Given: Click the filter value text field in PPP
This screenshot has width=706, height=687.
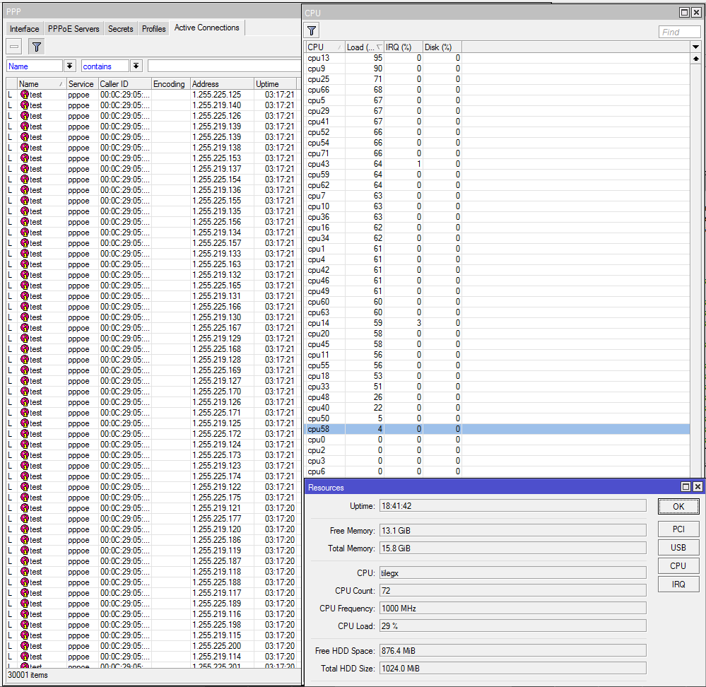Looking at the screenshot, I should click(224, 66).
